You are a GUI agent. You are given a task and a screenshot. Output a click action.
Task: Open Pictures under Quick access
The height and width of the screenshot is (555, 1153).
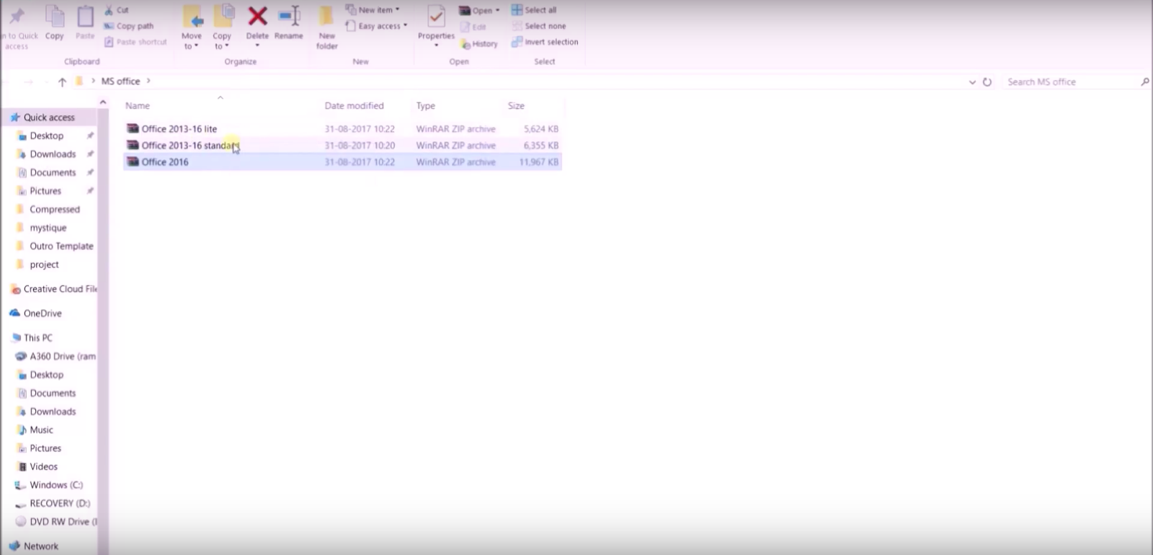[45, 191]
